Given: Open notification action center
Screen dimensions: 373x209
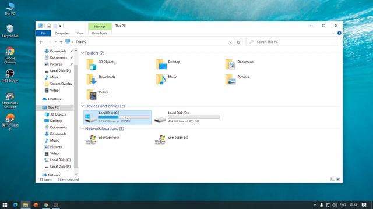Looking at the screenshot, I should (364, 205).
